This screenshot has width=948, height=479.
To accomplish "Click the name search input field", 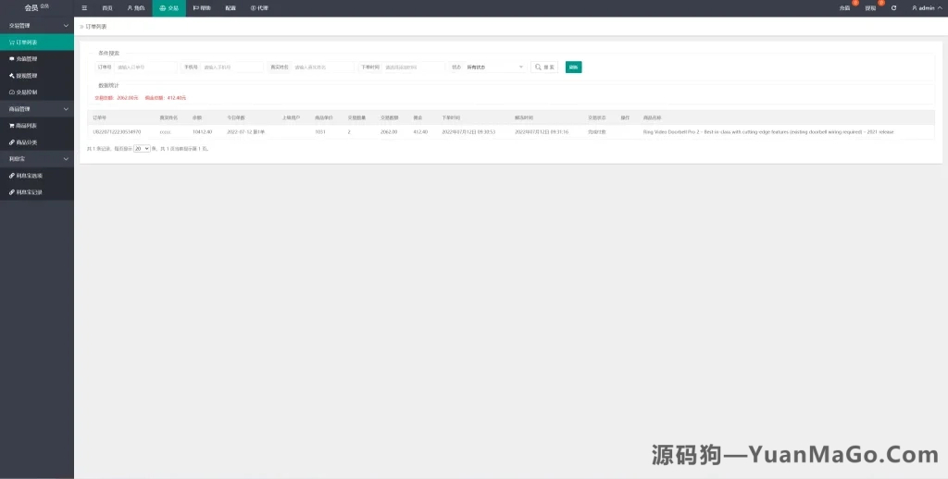I will click(323, 68).
